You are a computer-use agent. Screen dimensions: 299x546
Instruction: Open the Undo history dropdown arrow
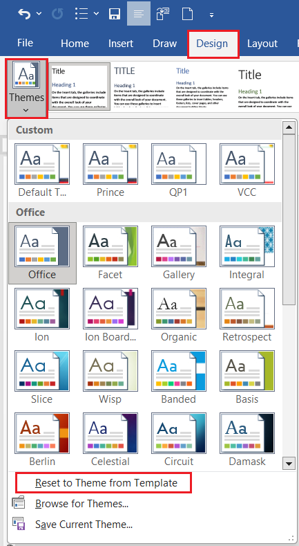(39, 14)
